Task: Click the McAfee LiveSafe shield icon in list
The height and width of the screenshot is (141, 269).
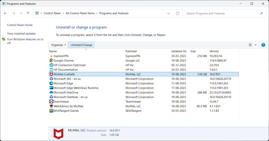Action: click(x=51, y=74)
